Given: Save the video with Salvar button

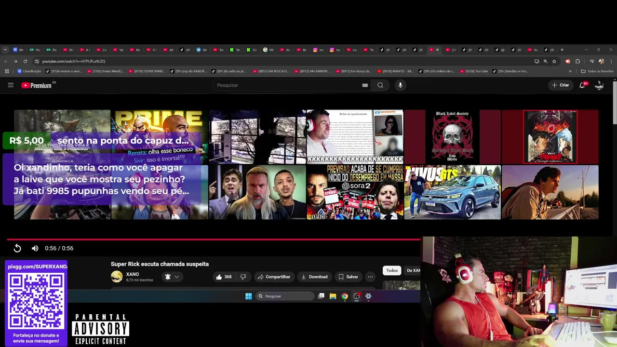Looking at the screenshot, I should tap(348, 277).
